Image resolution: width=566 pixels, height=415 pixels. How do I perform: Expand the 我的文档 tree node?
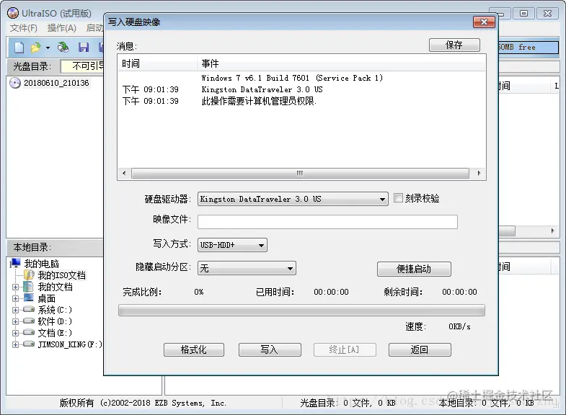[x=15, y=287]
